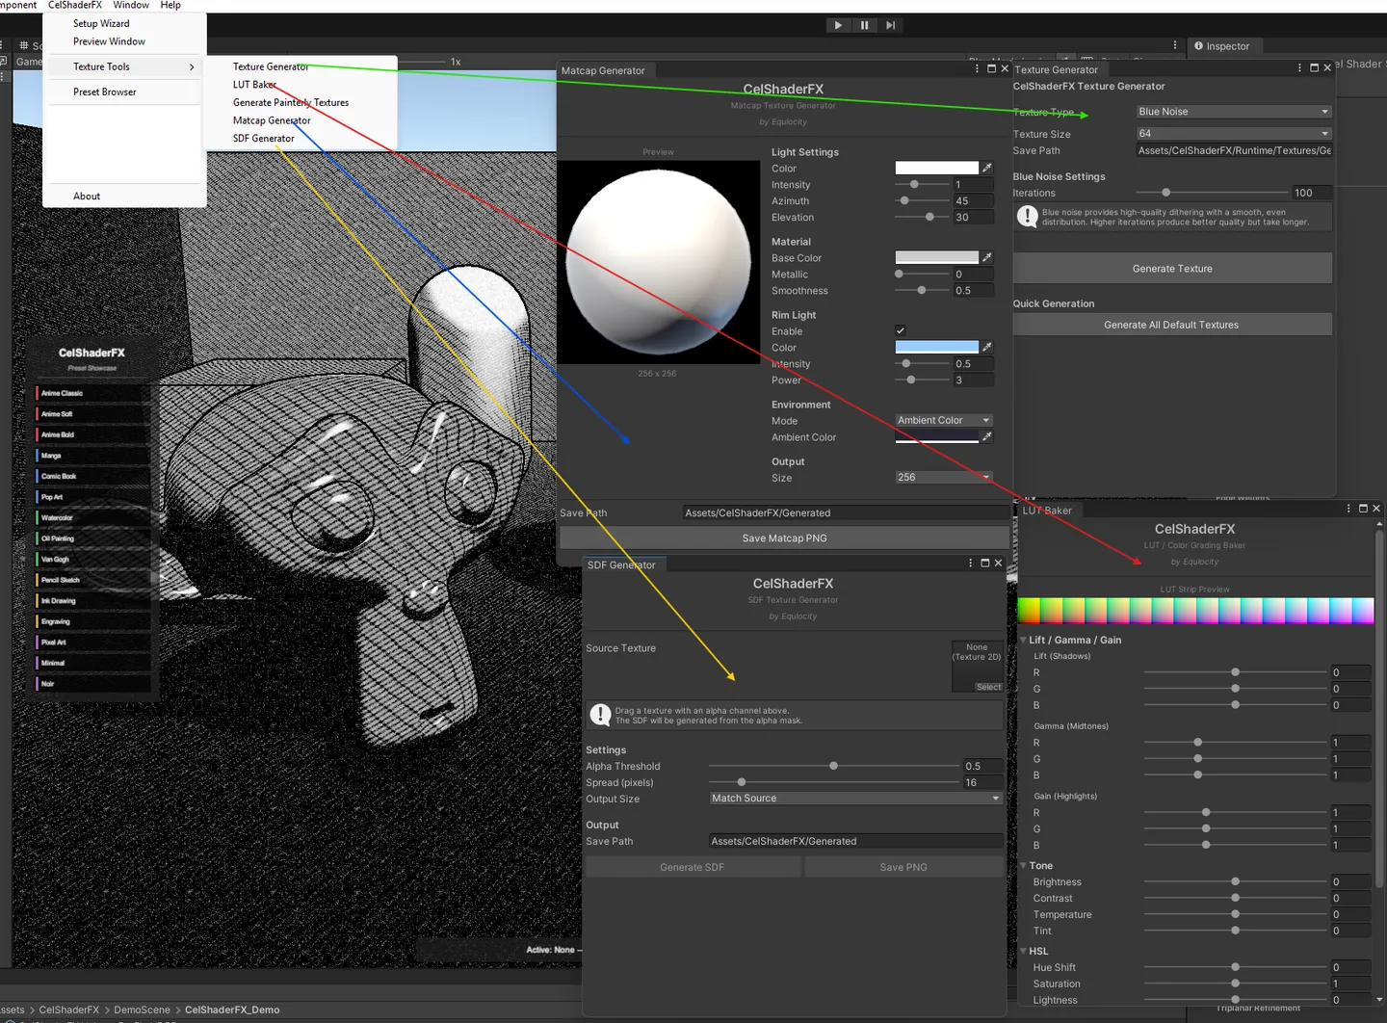Click the Base Color eyedropper icon
This screenshot has height=1023, width=1387.
[987, 257]
